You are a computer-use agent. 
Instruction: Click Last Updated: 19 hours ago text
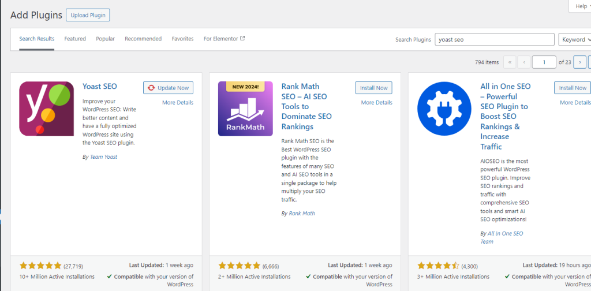557,266
